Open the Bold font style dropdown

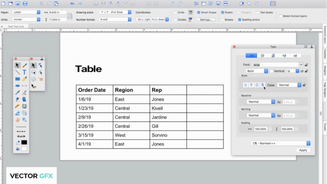pos(257,71)
